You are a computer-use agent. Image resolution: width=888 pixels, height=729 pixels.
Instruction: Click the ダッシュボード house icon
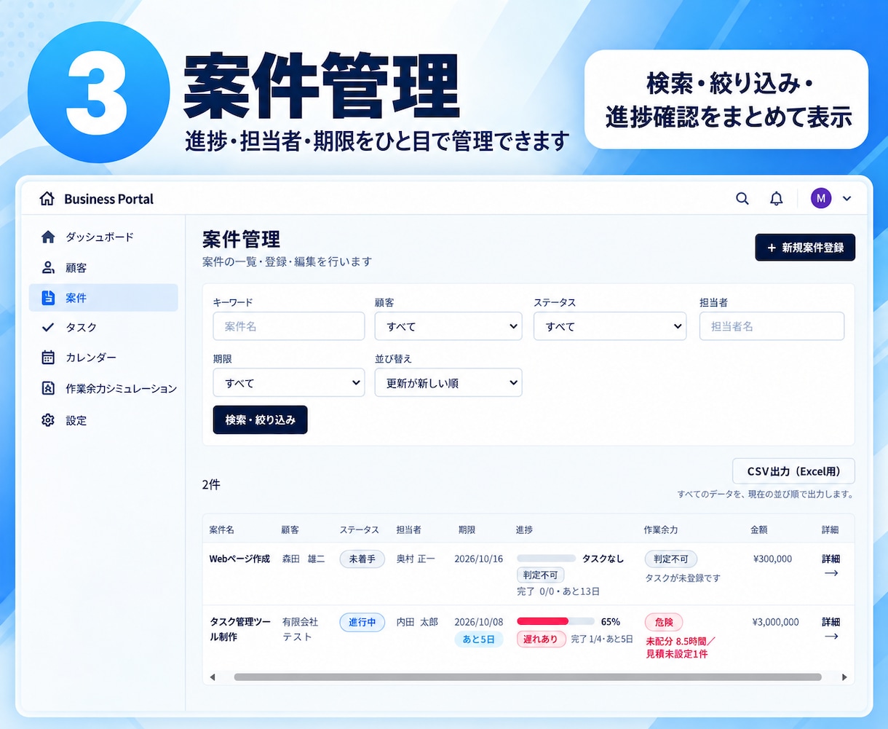point(48,237)
